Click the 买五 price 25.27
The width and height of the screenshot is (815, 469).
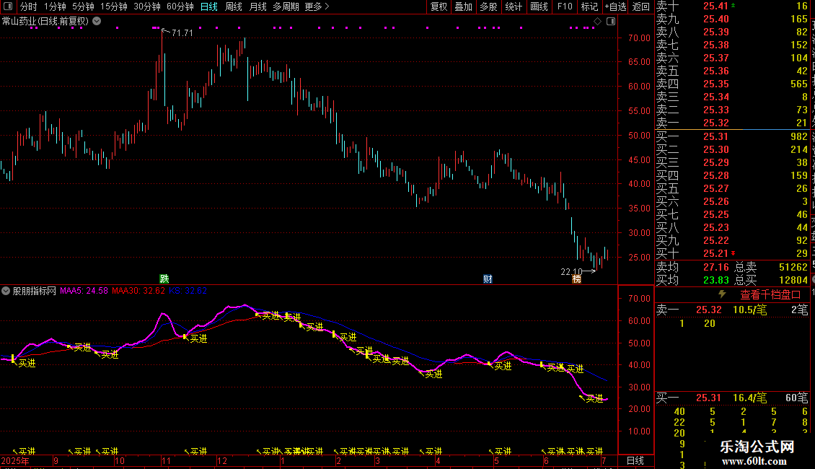pyautogui.click(x=715, y=188)
